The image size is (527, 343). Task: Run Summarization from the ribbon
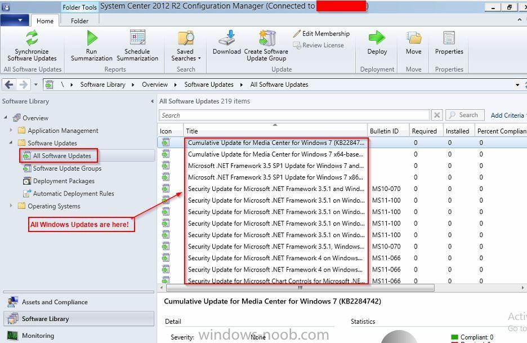coord(91,46)
